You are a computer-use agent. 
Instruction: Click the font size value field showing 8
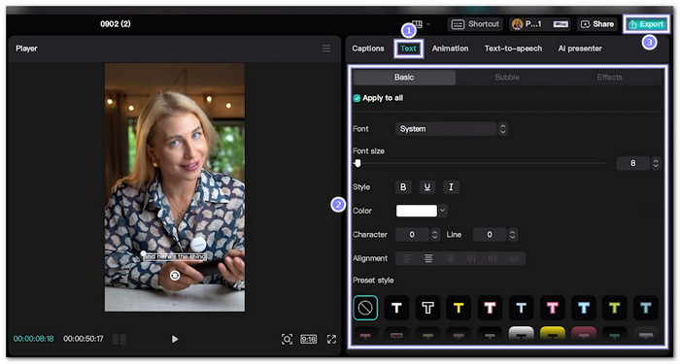coord(632,163)
